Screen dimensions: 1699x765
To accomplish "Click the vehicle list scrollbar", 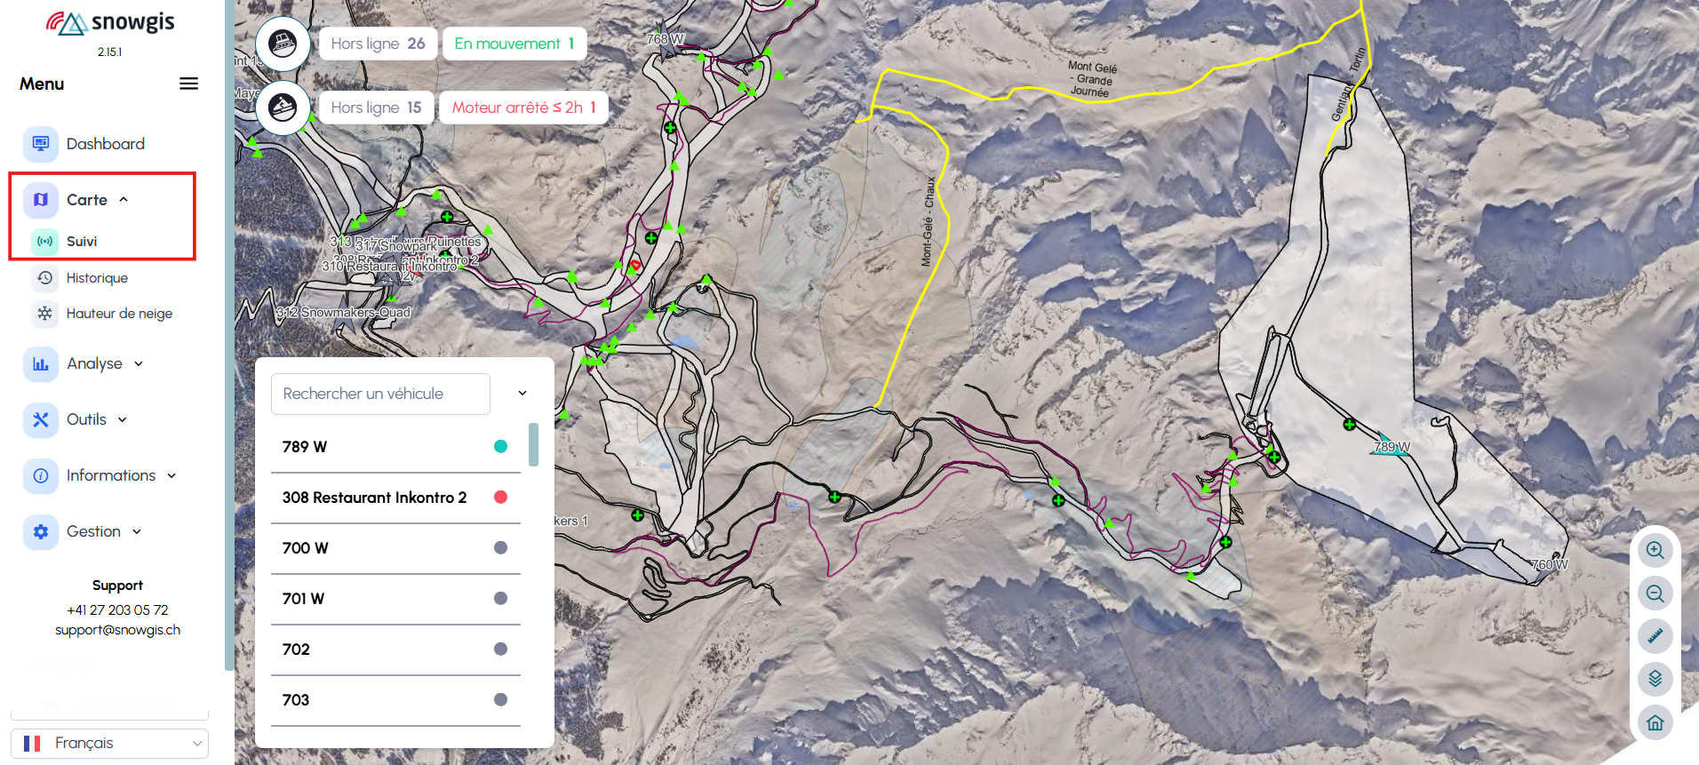I will tap(533, 444).
